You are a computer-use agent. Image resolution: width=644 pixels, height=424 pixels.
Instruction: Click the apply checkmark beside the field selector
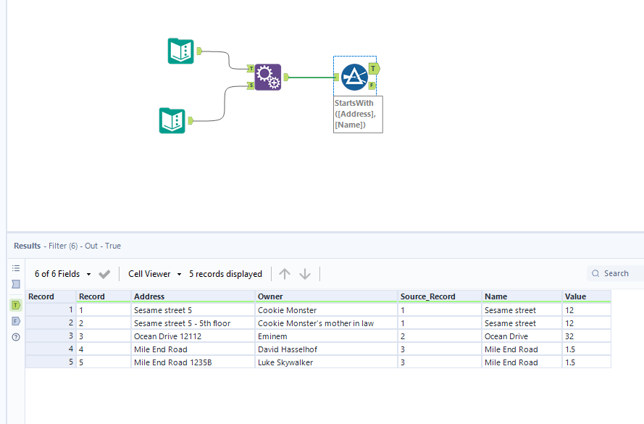[104, 274]
